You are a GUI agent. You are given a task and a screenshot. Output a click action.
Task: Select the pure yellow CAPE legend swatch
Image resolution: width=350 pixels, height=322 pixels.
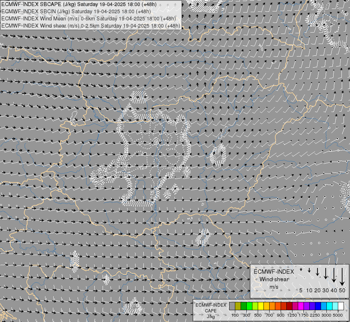pos(261,306)
